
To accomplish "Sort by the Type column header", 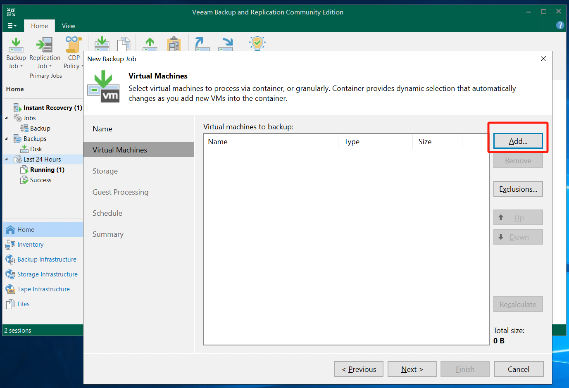I will (x=375, y=141).
